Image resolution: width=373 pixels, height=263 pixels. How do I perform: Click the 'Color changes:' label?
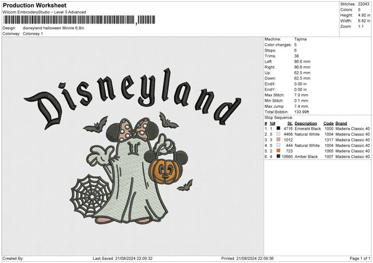(278, 45)
